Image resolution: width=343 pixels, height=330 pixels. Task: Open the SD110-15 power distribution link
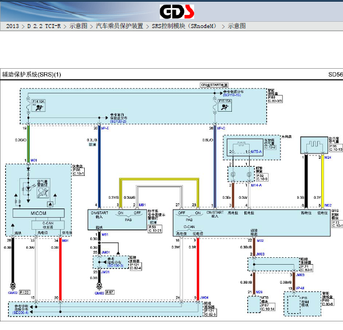[x=232, y=95]
